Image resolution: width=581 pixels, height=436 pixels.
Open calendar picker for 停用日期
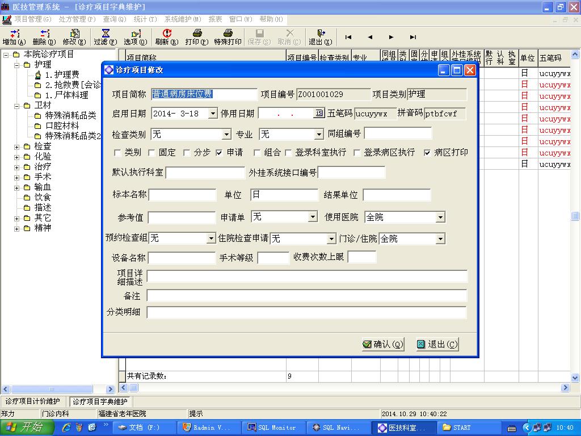coord(319,114)
